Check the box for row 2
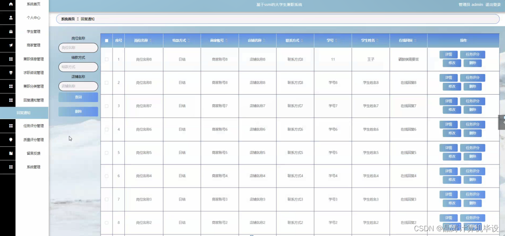 [x=107, y=83]
